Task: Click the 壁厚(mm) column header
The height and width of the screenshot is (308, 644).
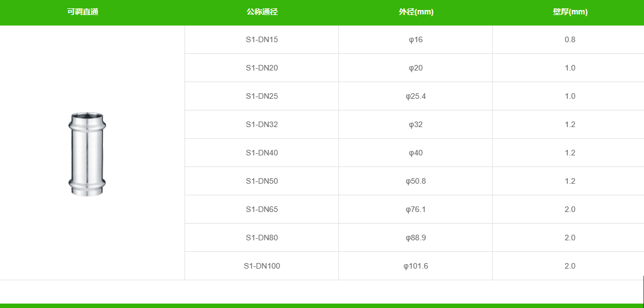Action: click(x=570, y=12)
